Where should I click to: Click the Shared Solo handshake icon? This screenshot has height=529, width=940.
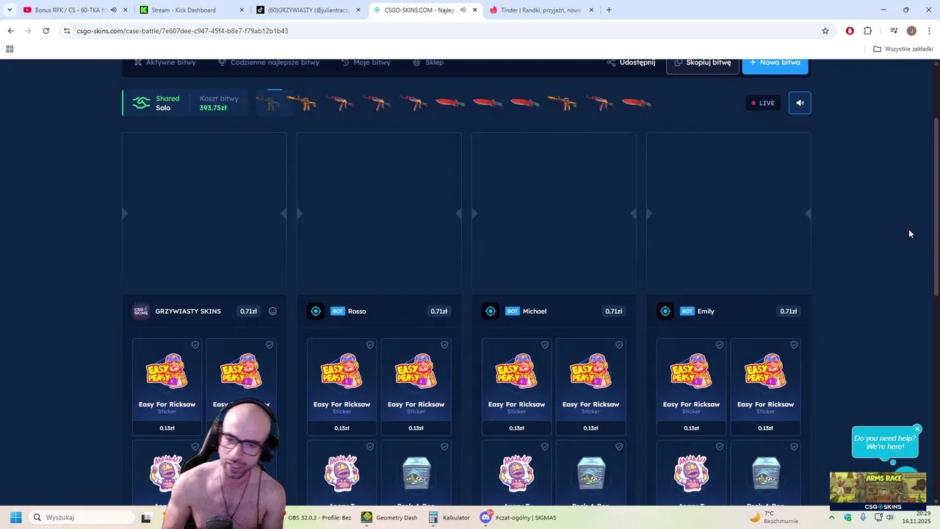coord(141,103)
